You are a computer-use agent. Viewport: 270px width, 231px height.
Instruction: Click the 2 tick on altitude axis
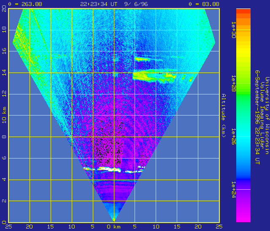4,201
